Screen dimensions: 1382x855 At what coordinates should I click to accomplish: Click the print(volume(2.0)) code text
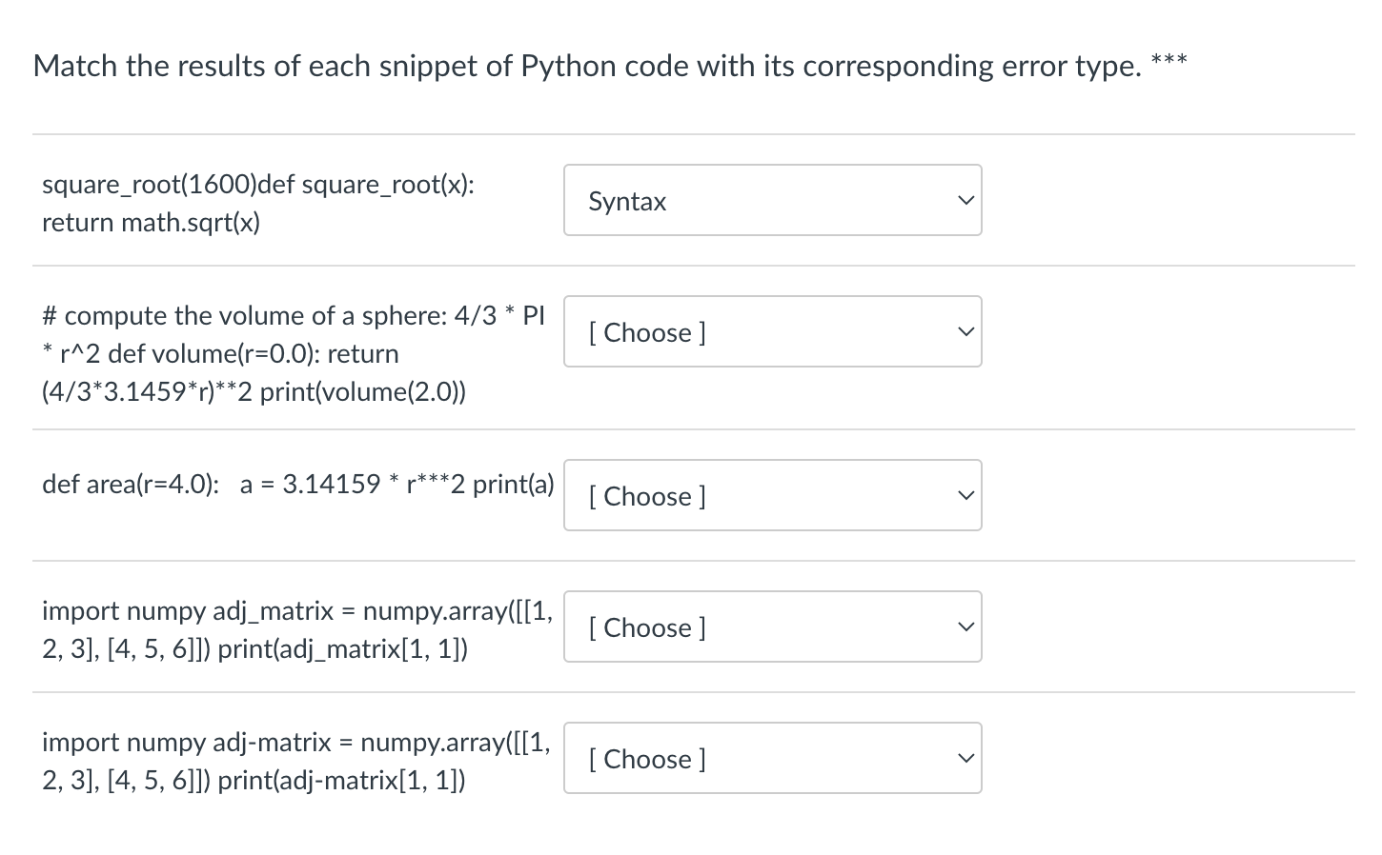click(363, 392)
